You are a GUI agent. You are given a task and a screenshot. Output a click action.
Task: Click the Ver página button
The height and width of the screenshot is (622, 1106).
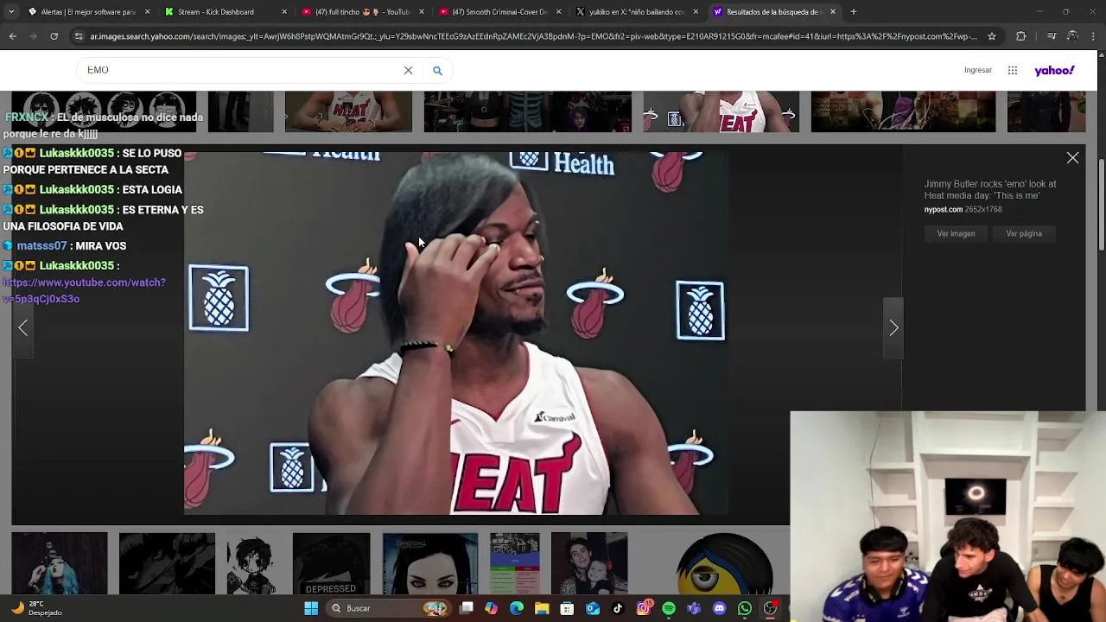1024,233
